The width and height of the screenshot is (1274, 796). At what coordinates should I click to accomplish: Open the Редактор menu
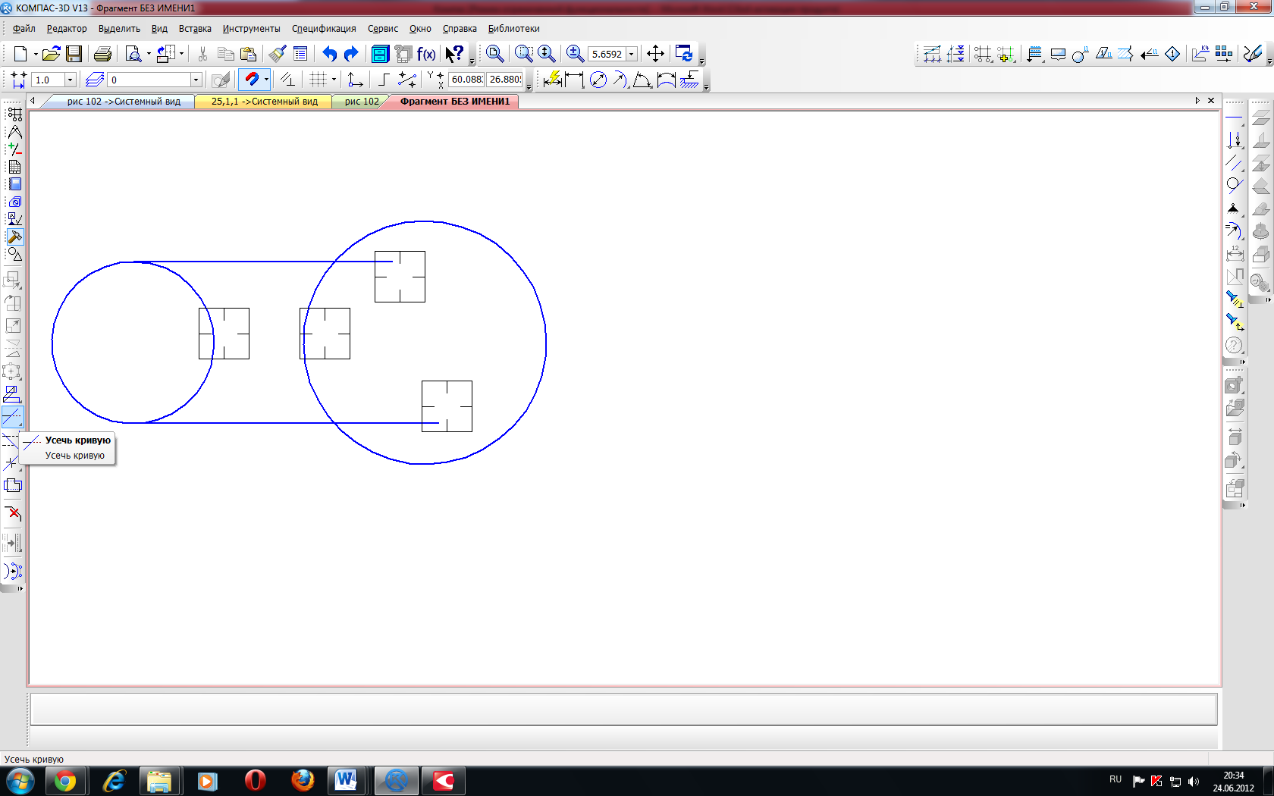tap(67, 29)
